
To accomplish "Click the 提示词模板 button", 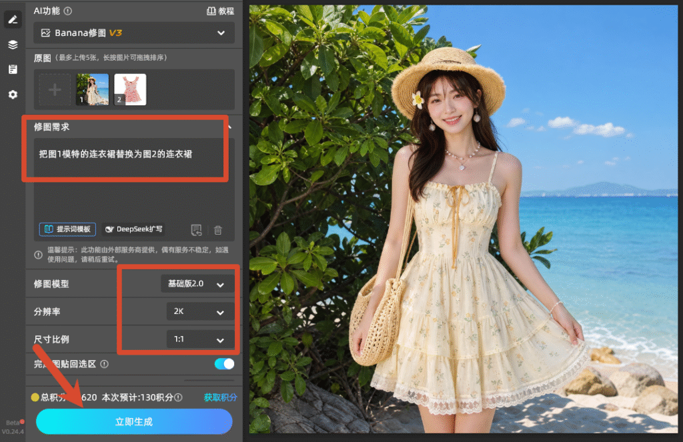I will click(x=67, y=229).
